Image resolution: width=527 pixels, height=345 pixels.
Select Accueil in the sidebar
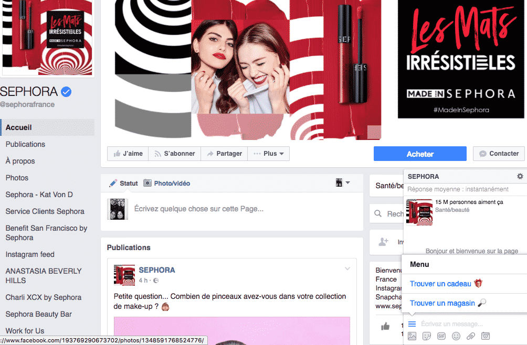point(47,127)
